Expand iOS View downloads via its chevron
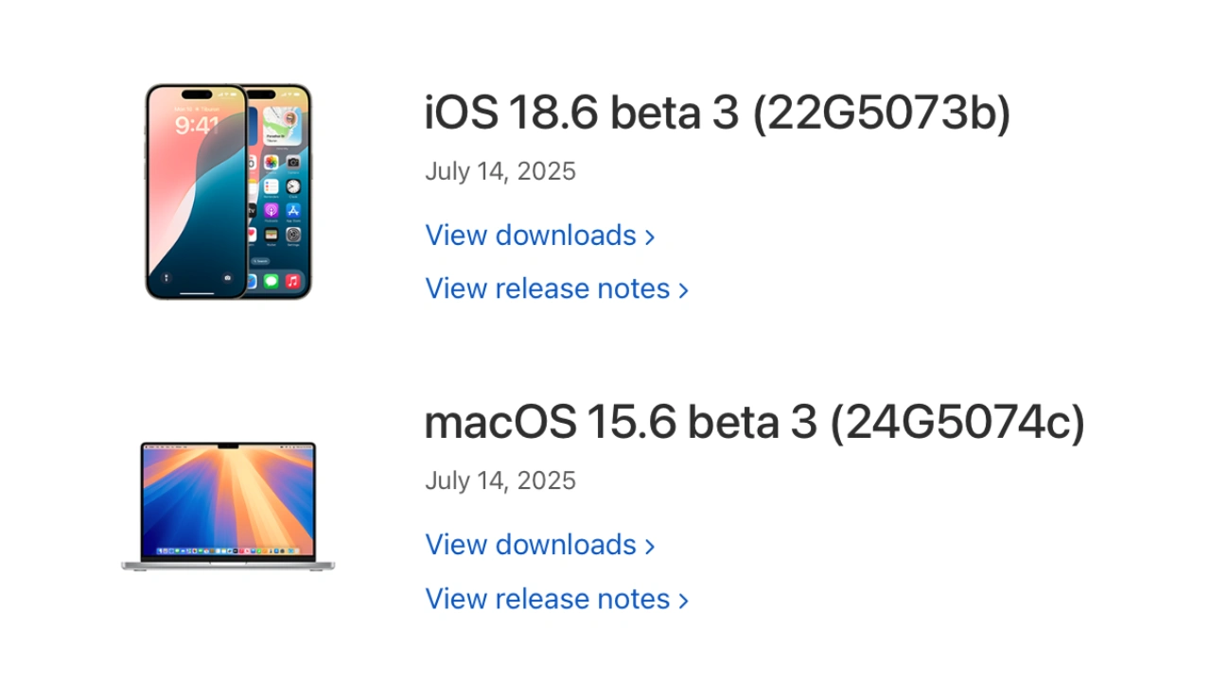 (x=649, y=236)
